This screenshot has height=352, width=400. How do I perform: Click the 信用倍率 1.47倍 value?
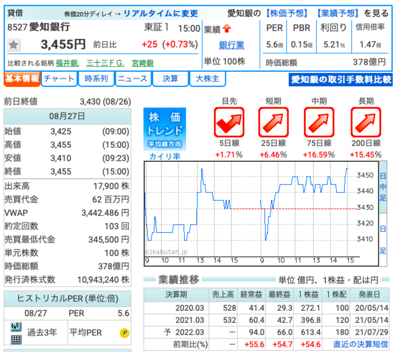coord(370,45)
